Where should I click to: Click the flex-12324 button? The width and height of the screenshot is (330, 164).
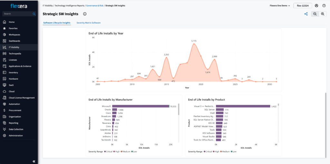303,5
